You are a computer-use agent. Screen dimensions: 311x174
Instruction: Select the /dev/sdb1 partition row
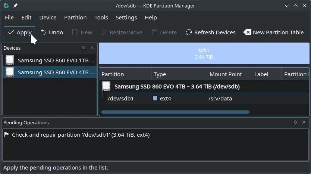click(x=121, y=99)
